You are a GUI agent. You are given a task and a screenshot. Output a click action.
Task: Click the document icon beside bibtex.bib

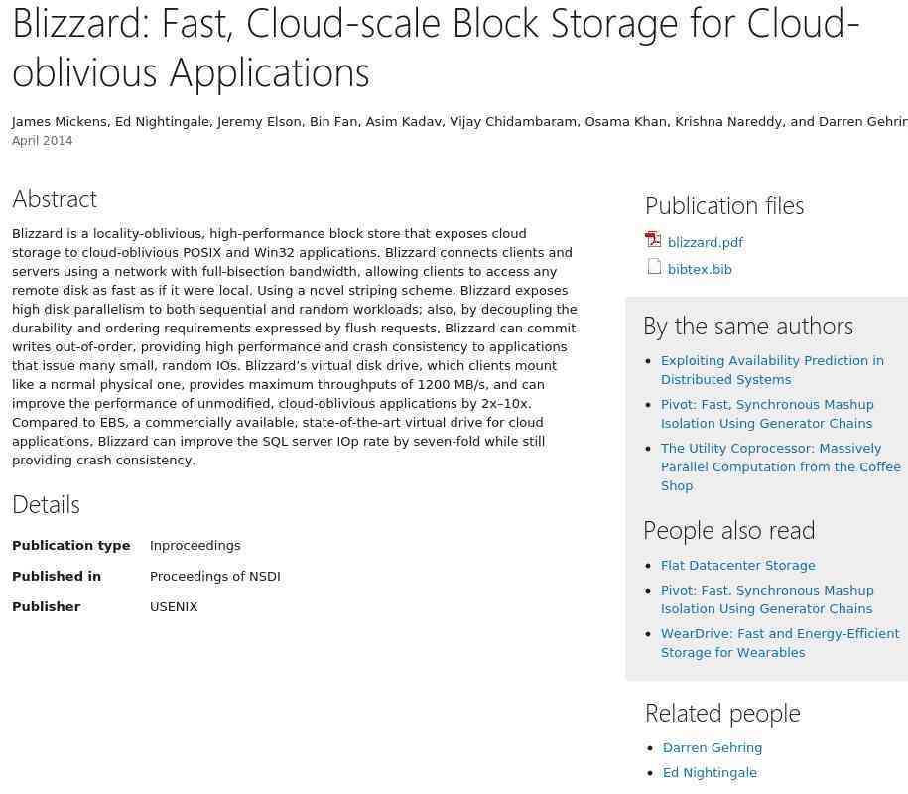pyautogui.click(x=654, y=267)
